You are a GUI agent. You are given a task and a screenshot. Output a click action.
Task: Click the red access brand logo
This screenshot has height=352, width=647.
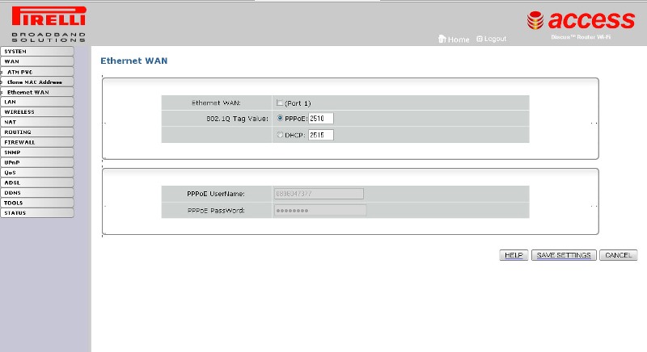point(580,21)
